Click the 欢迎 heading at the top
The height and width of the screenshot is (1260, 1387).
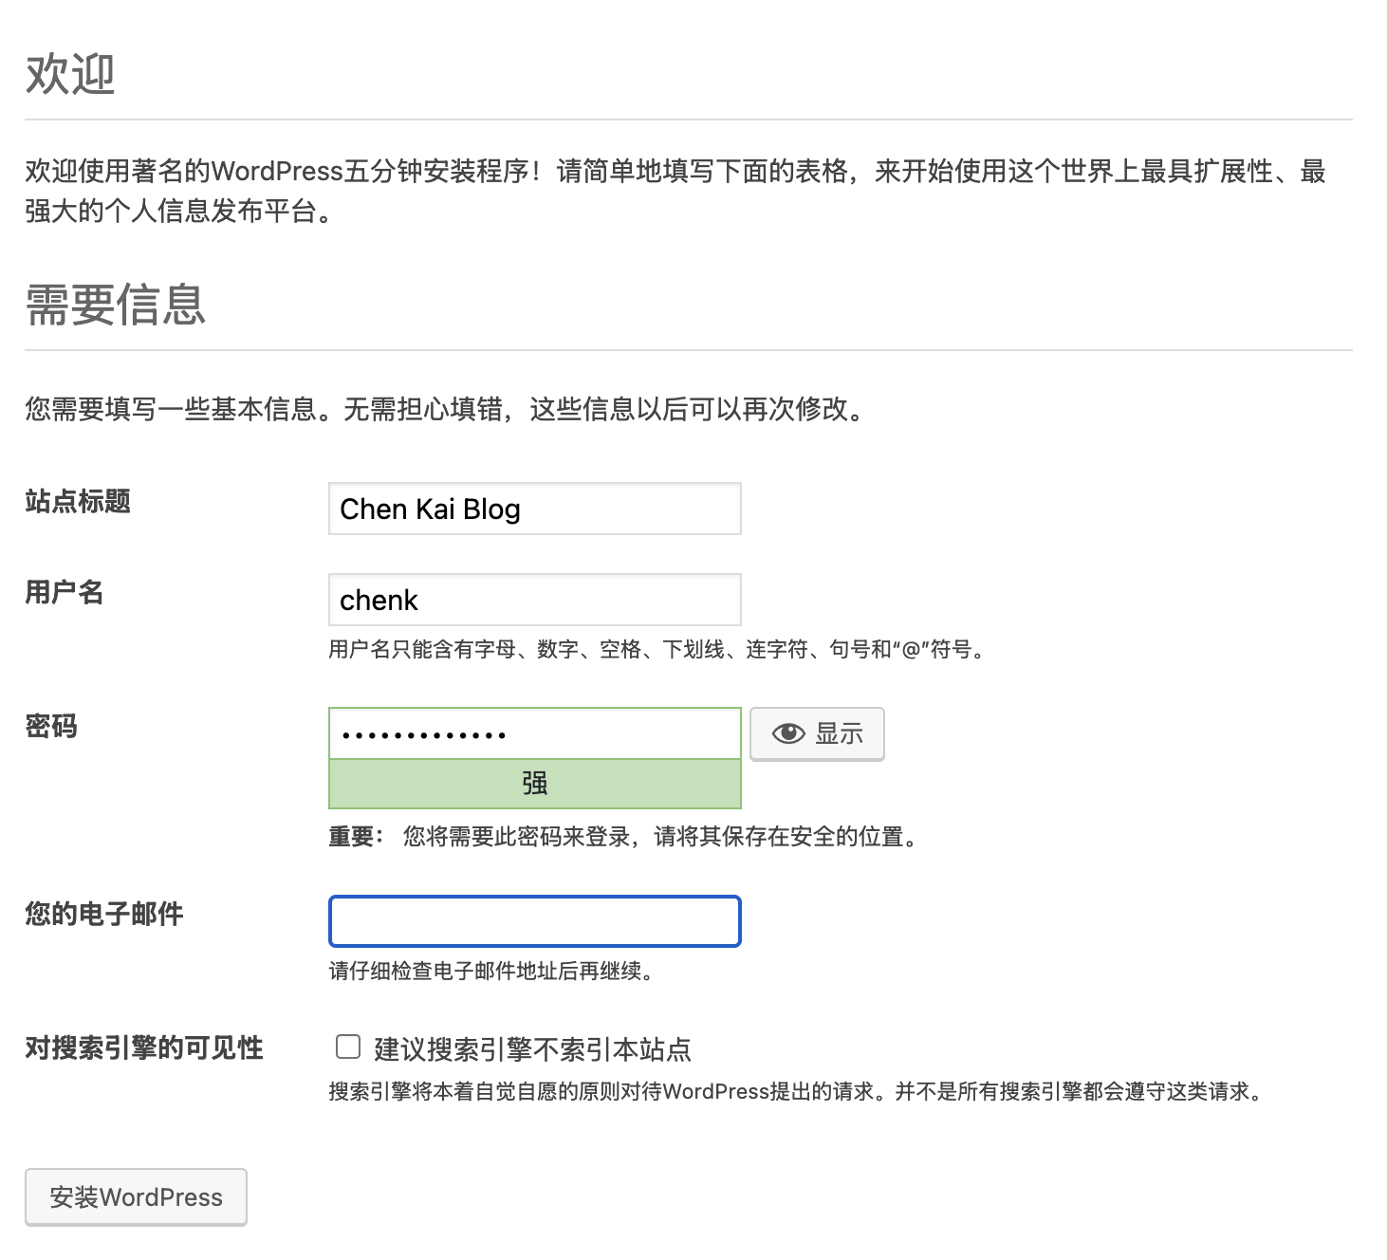(x=70, y=74)
